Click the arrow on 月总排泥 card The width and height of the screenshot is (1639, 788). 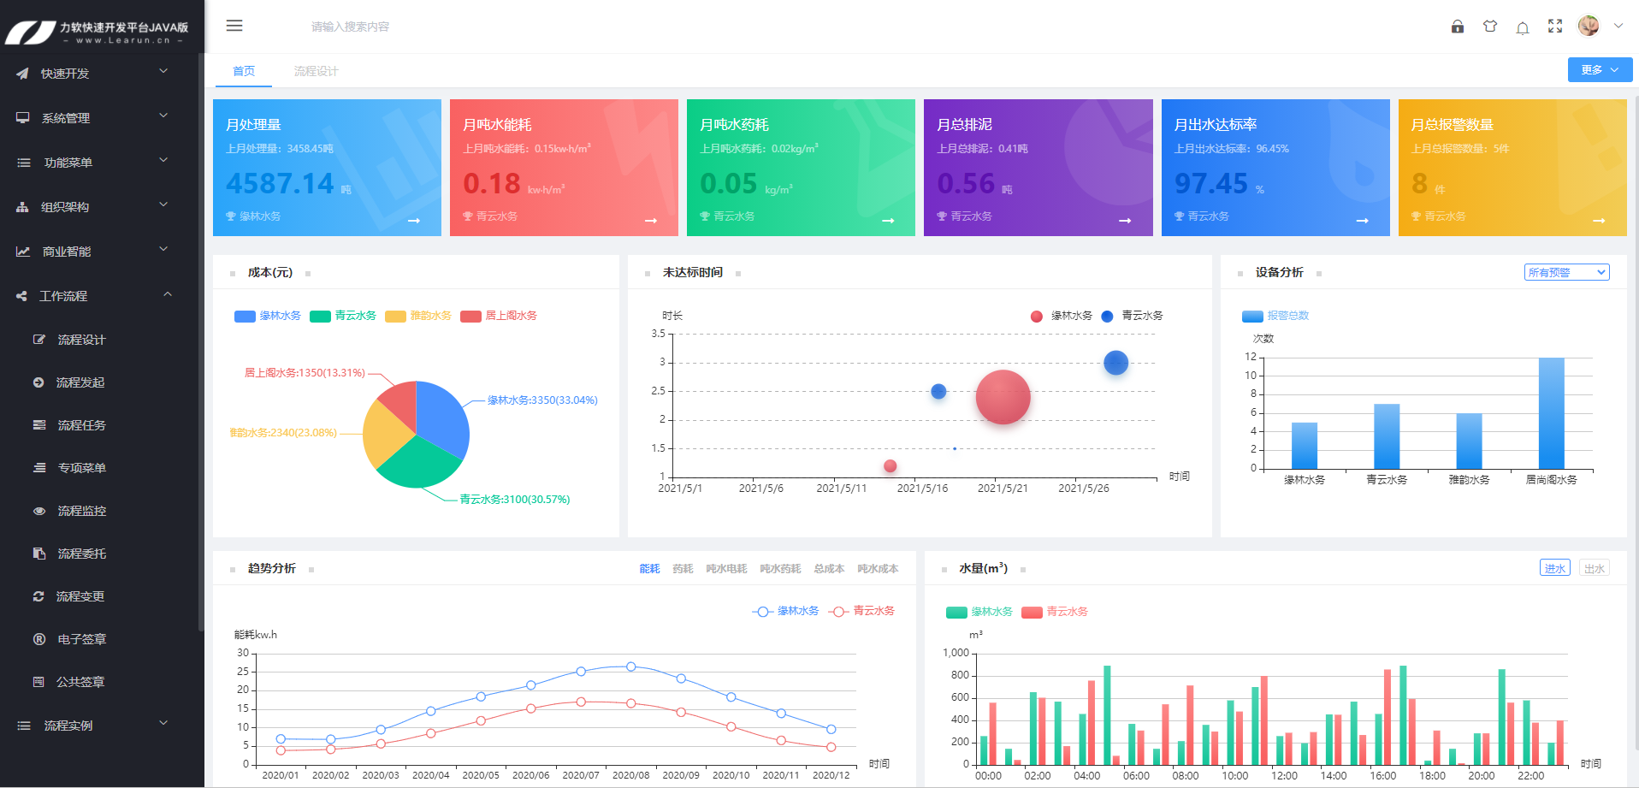[1125, 221]
